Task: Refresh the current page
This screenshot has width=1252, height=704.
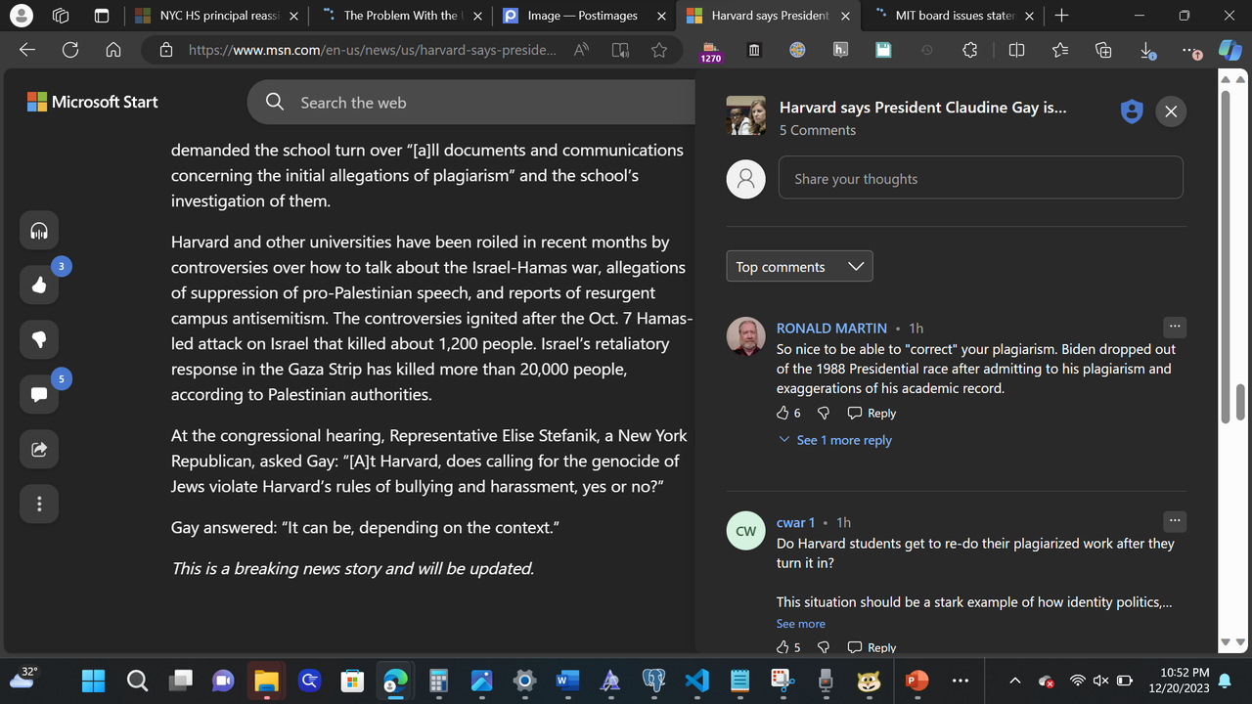Action: (x=70, y=51)
